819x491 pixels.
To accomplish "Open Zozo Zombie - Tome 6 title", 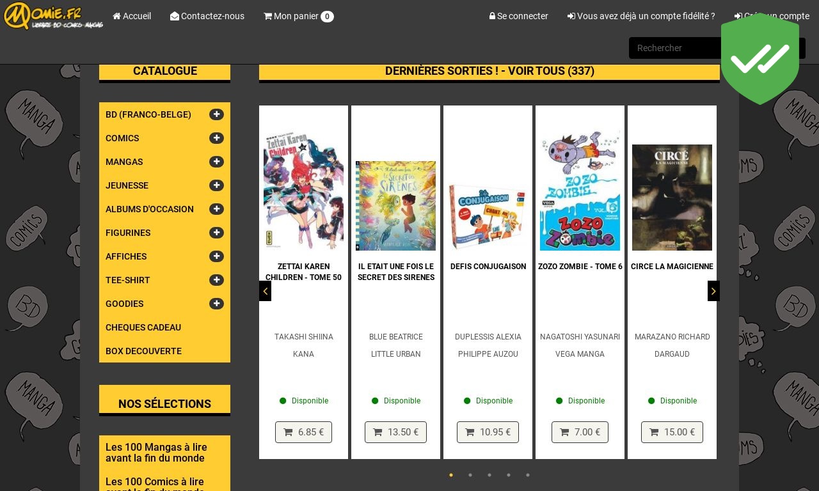I will tap(580, 267).
